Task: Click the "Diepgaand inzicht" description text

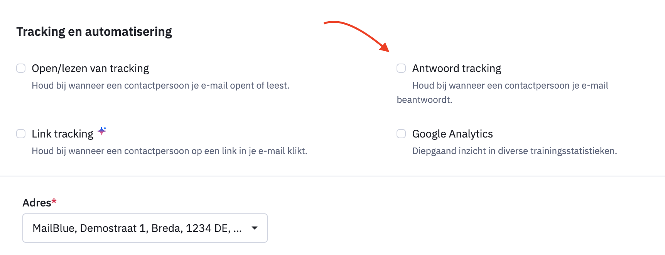Action: [515, 151]
